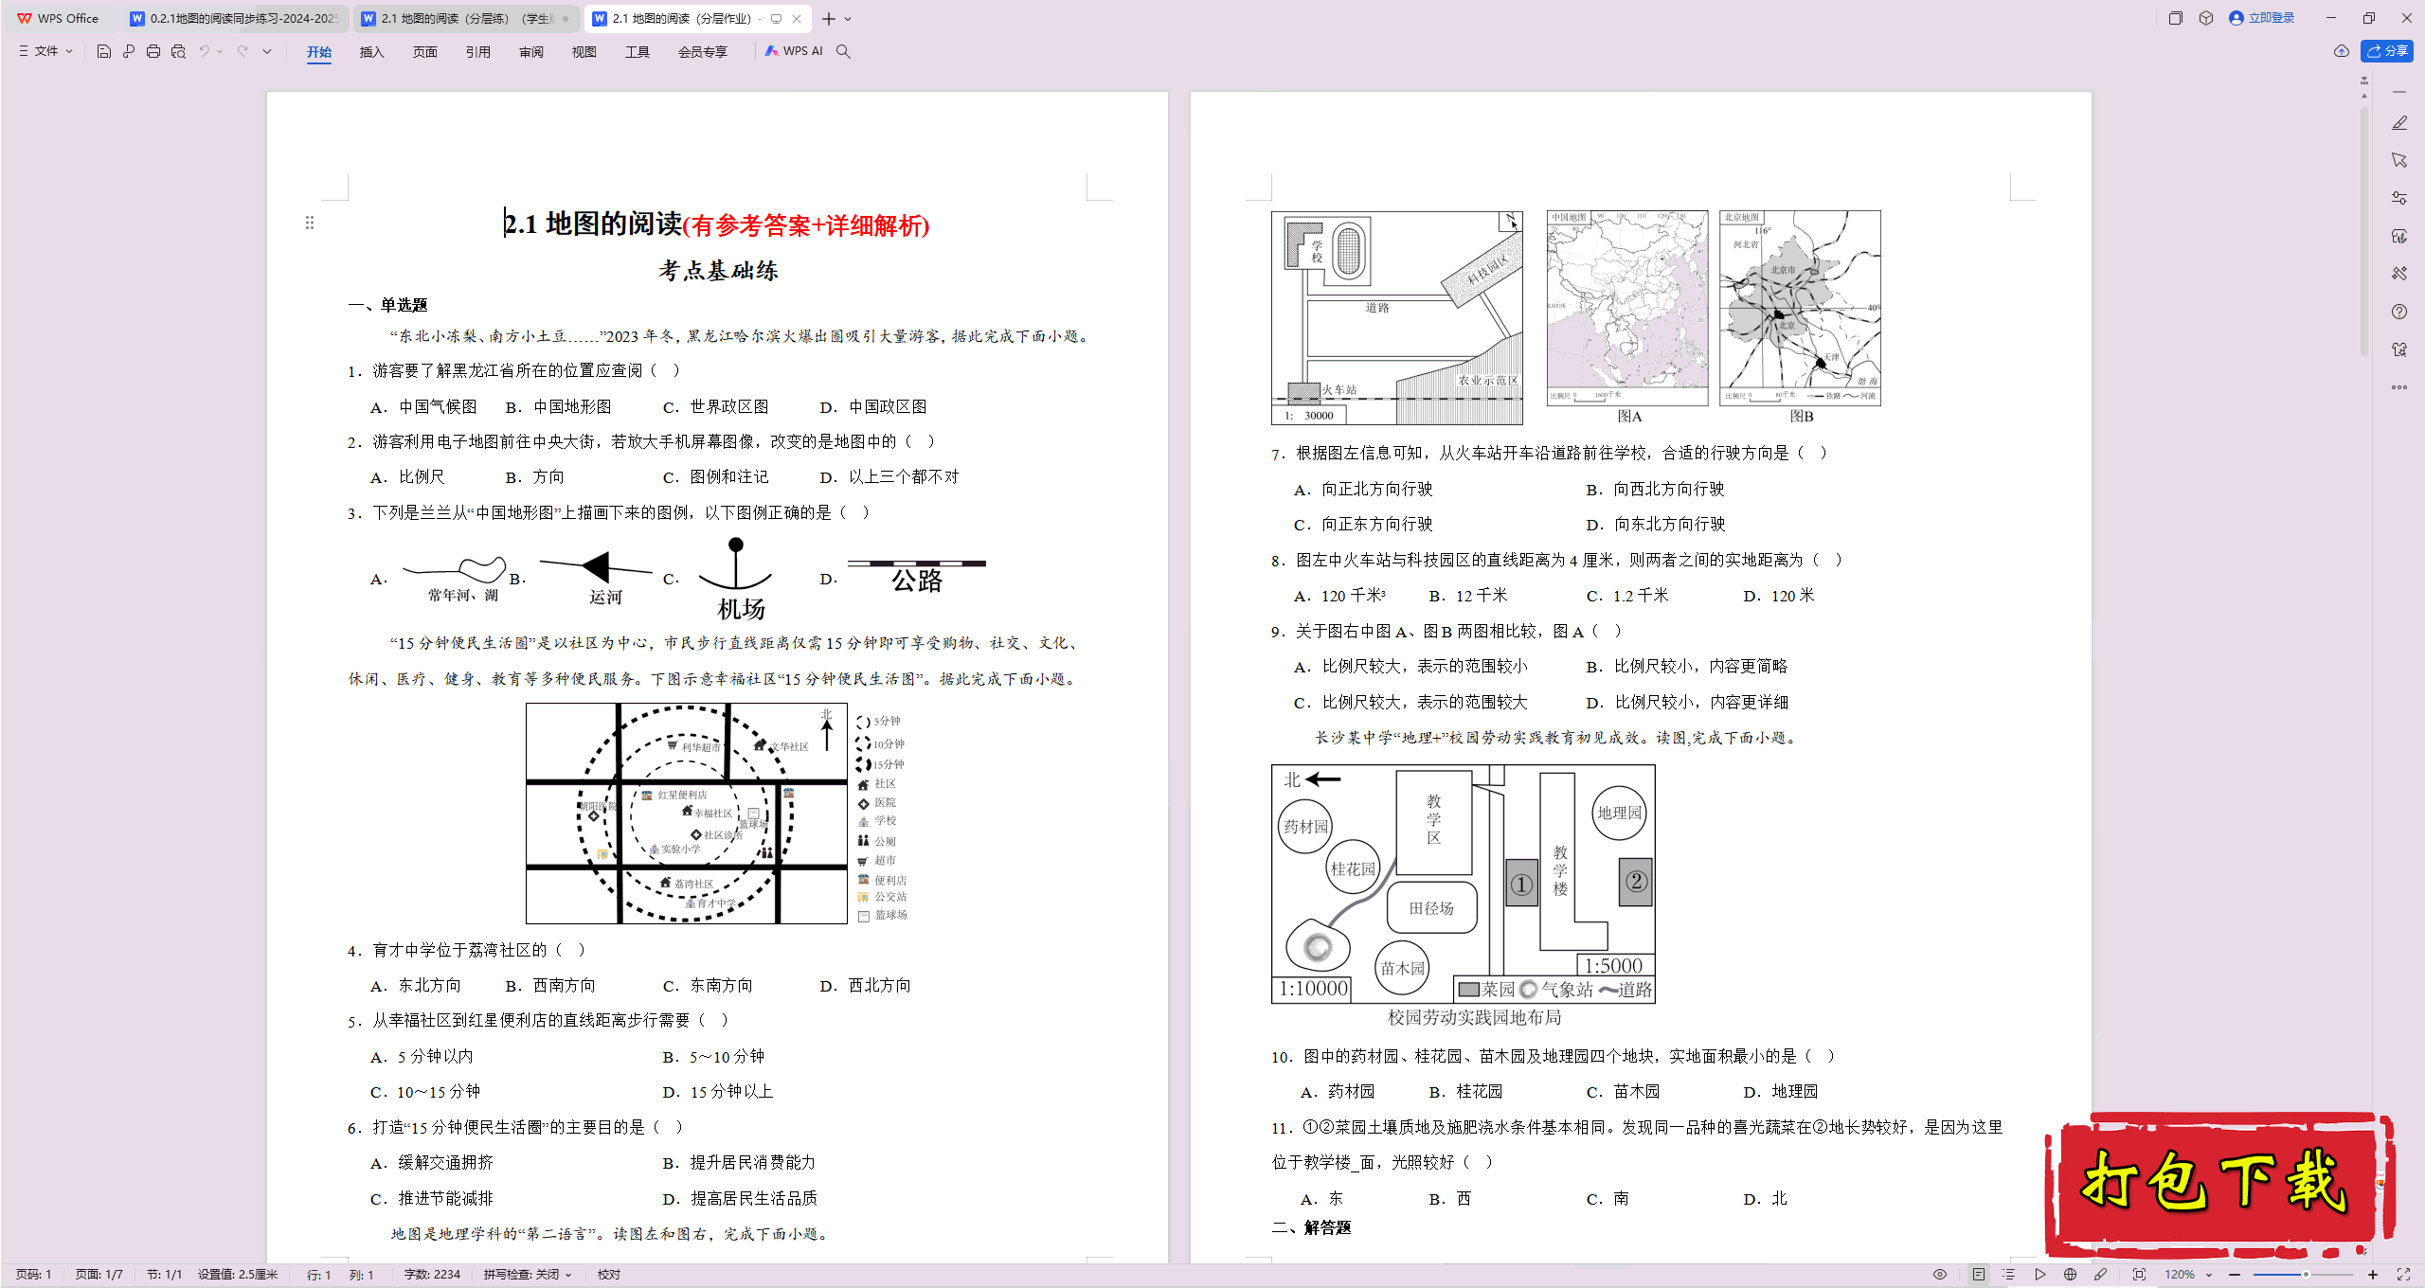Open the new tab dropdown chevron

coord(848,19)
